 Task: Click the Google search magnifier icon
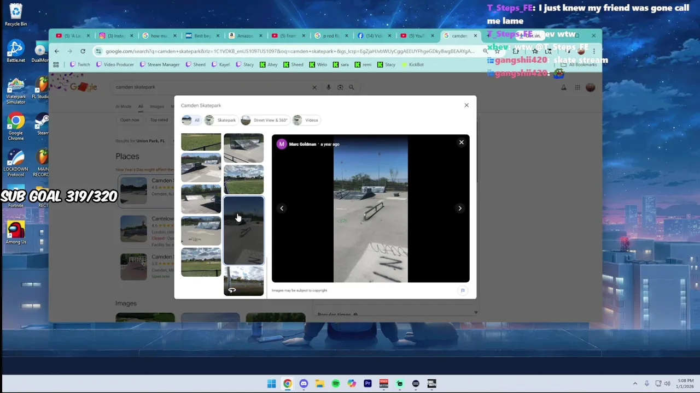pyautogui.click(x=352, y=87)
